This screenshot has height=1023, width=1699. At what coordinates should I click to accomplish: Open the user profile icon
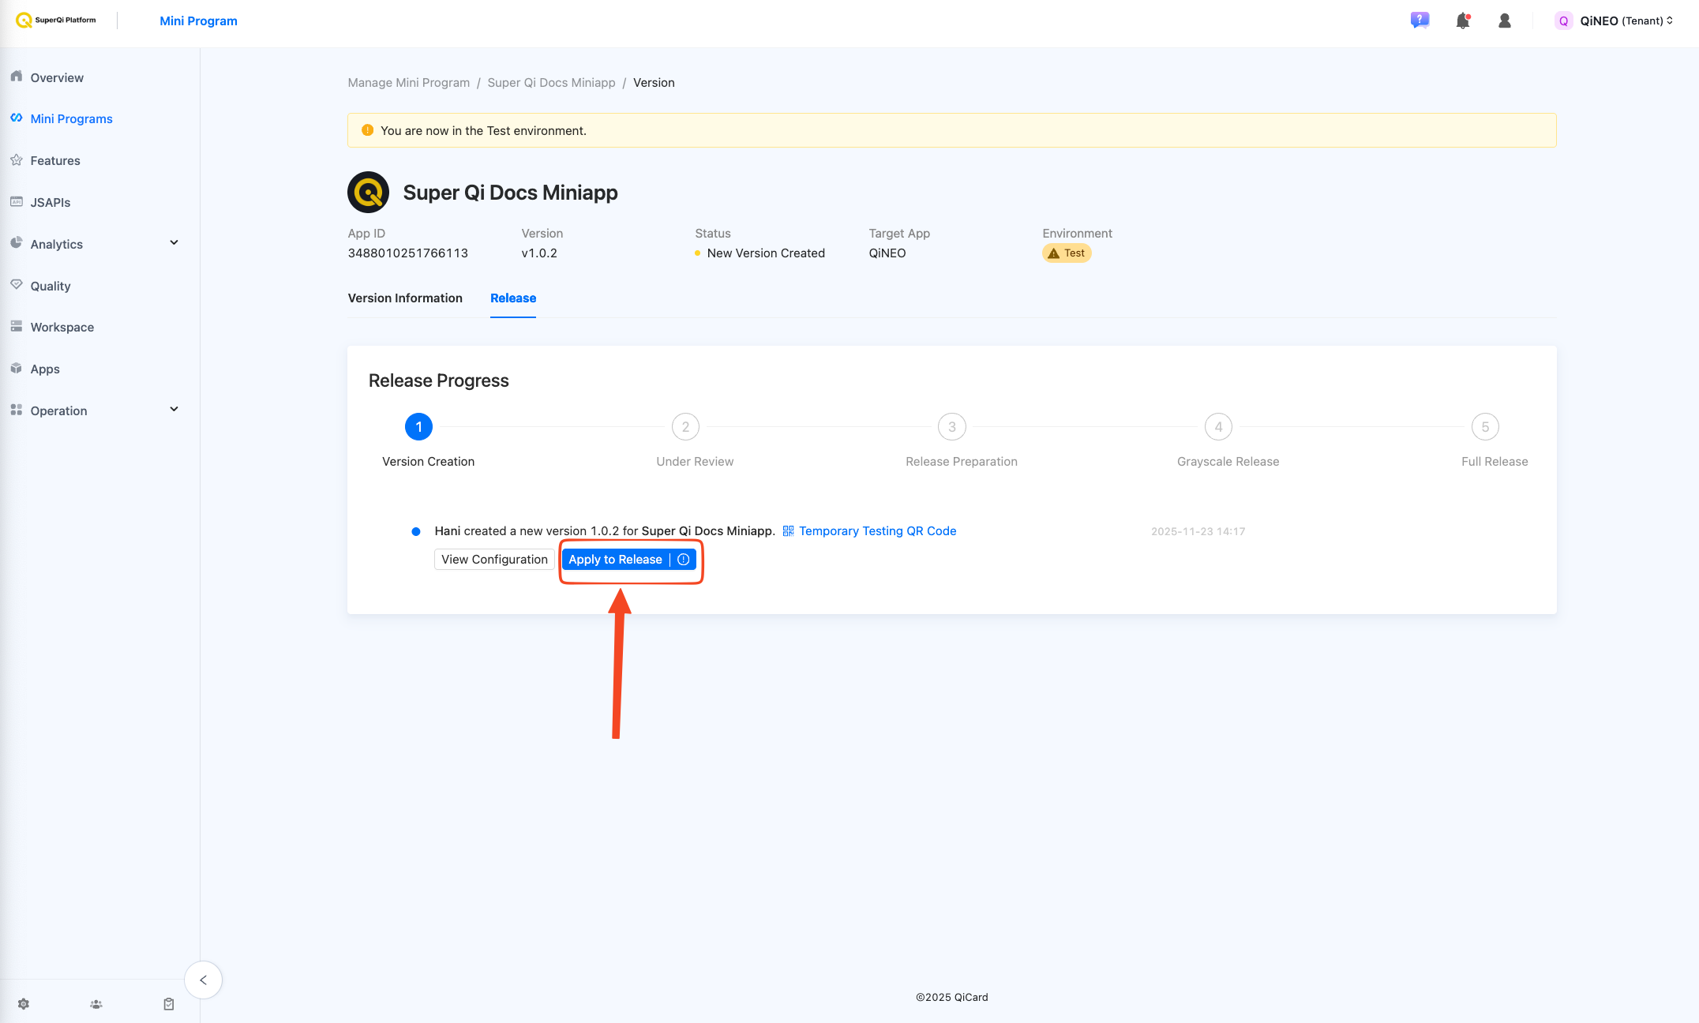1505,21
